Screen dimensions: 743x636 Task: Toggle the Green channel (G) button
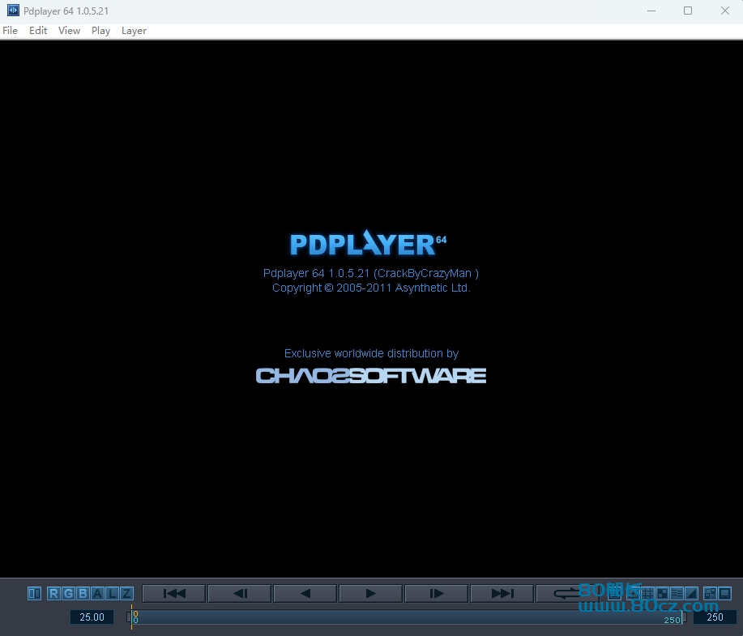coord(68,593)
